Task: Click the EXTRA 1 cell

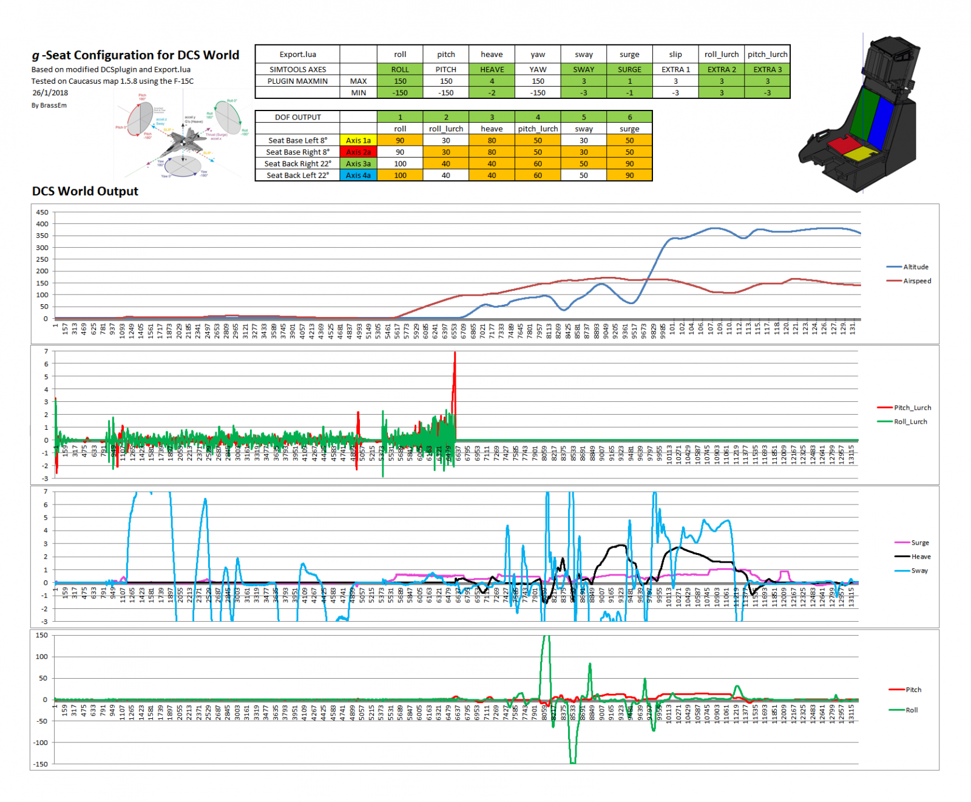Action: click(x=676, y=69)
